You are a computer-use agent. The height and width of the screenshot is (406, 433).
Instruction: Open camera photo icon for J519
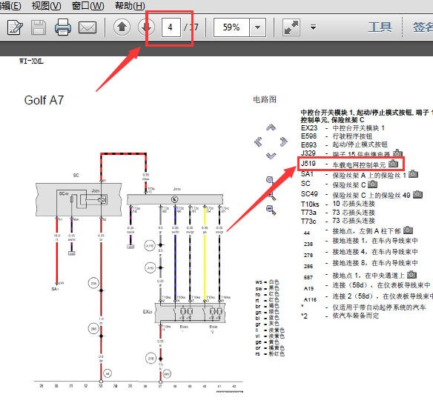[x=393, y=164]
